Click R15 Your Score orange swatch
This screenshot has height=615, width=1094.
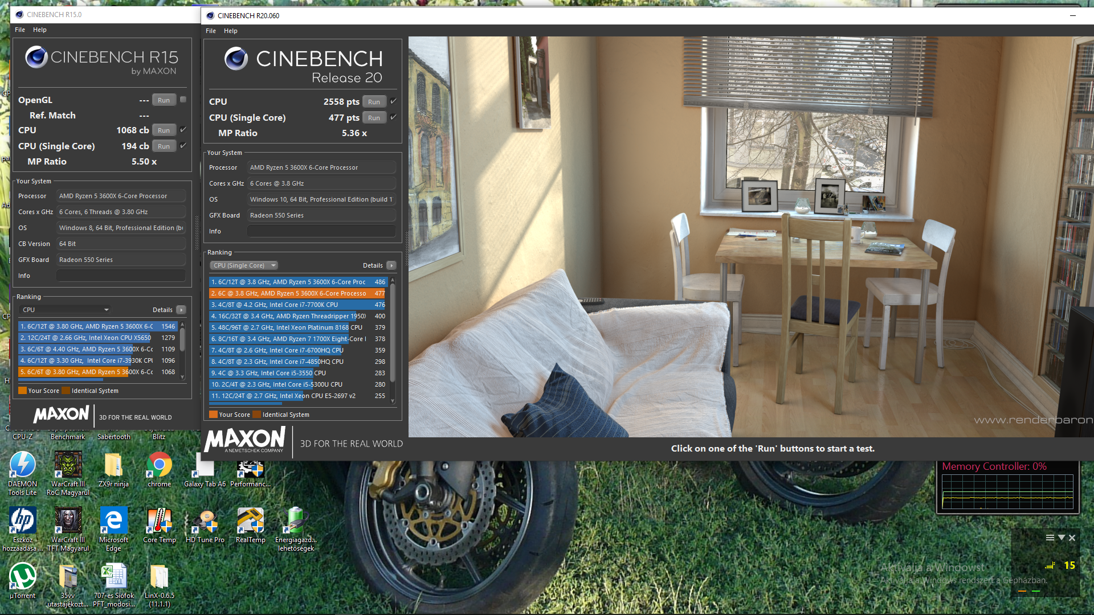coord(23,391)
